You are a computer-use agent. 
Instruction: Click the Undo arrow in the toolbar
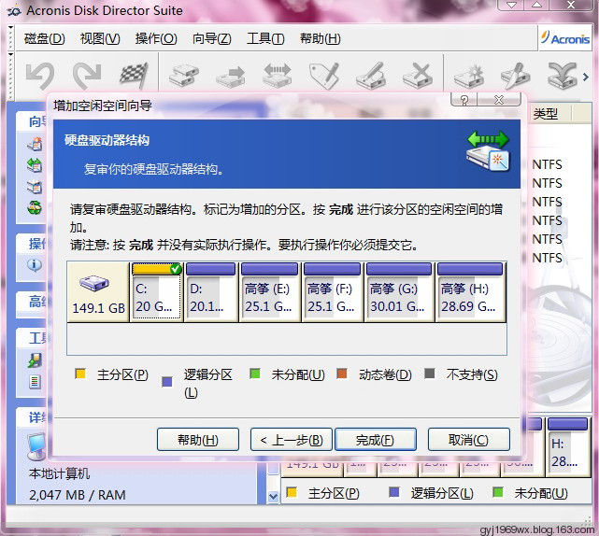pyautogui.click(x=40, y=76)
